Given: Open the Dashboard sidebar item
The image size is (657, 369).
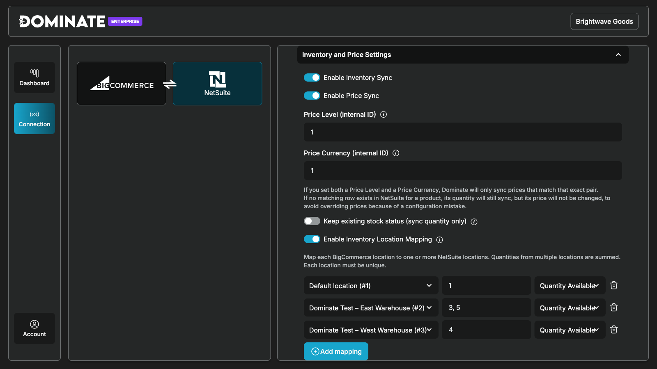Looking at the screenshot, I should coord(34,77).
